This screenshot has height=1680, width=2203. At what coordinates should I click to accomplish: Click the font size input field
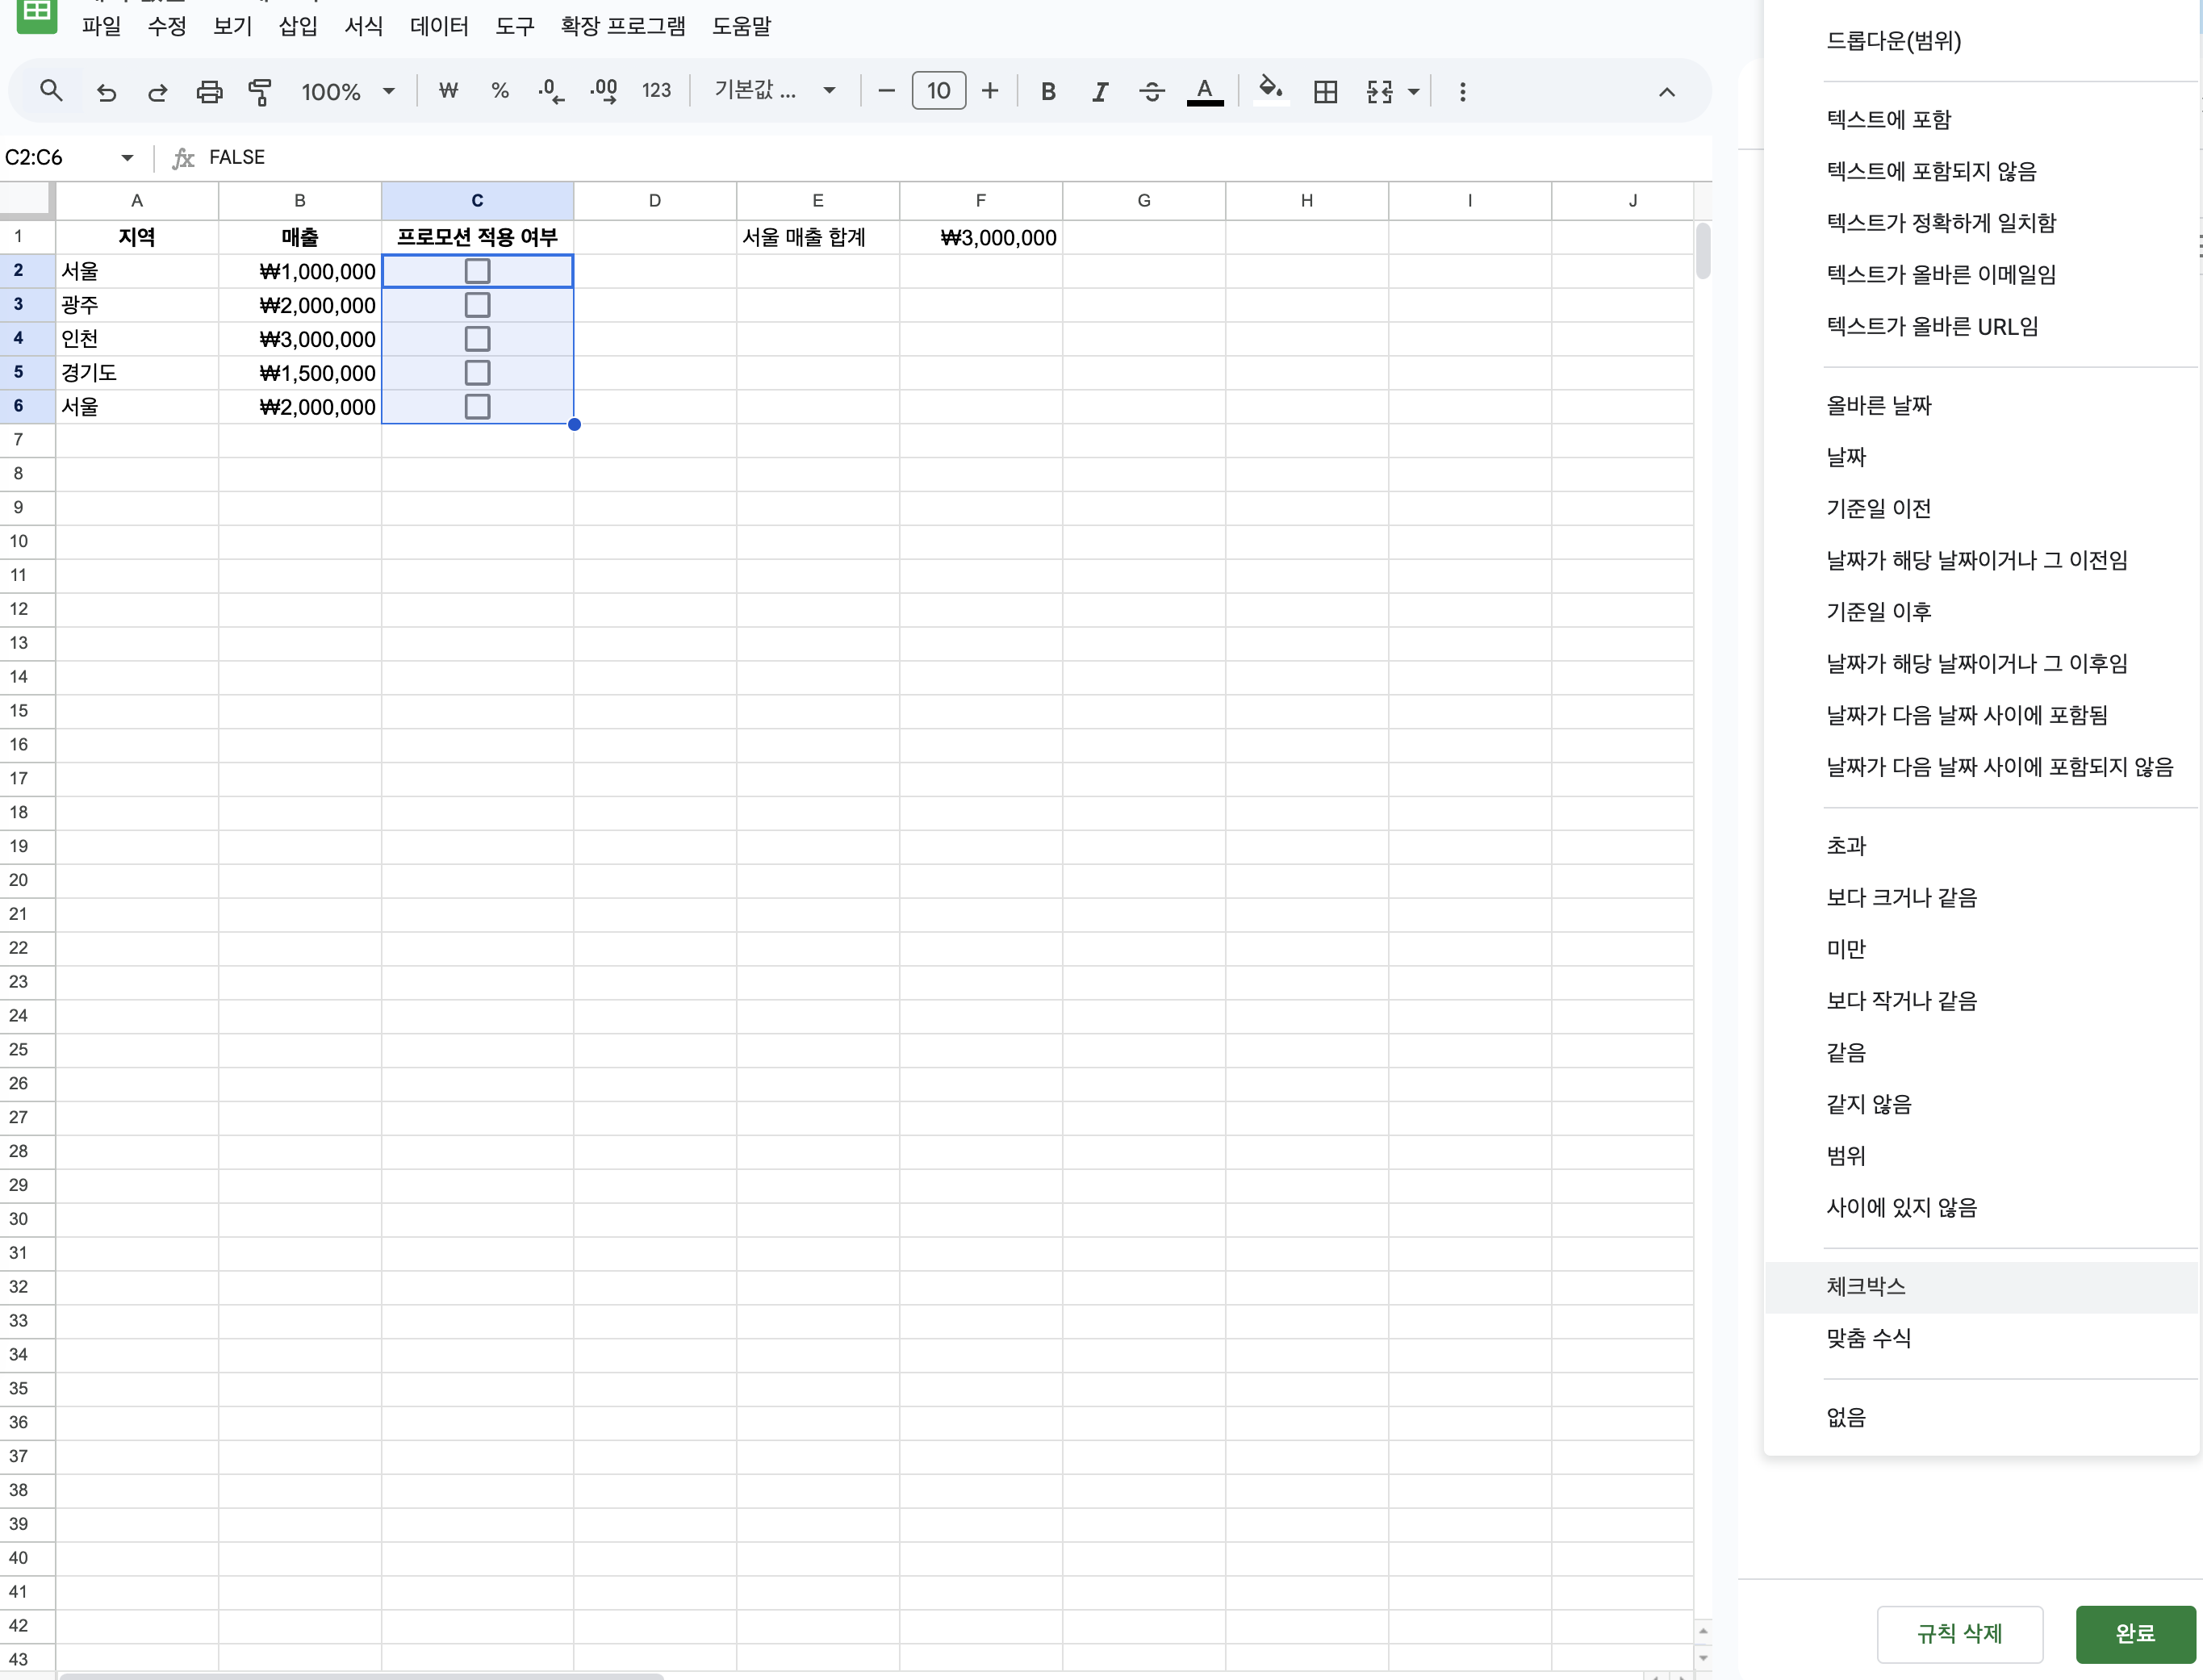[x=938, y=91]
